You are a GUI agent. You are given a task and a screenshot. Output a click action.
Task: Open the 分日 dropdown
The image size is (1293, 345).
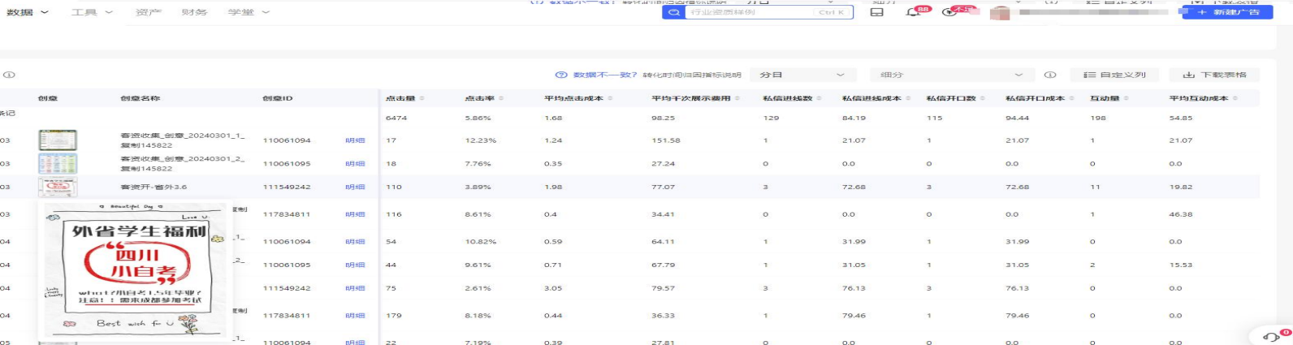tap(802, 75)
